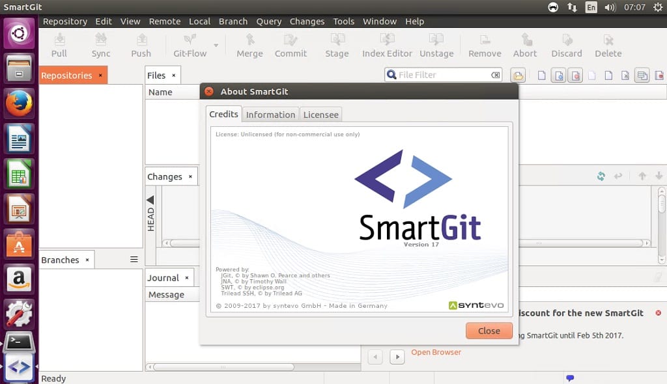Close the Branches panel tab
Viewport: 667px width, 384px height.
click(87, 260)
